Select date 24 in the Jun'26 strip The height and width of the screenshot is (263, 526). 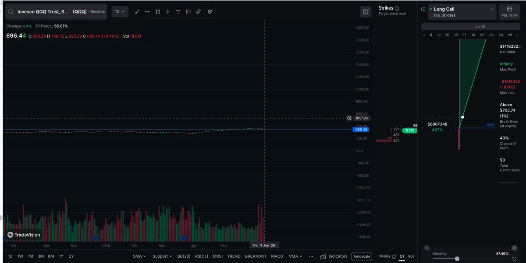click(501, 35)
